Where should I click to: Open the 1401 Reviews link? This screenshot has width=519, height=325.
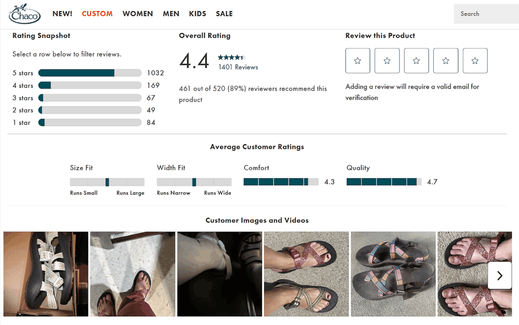(238, 66)
